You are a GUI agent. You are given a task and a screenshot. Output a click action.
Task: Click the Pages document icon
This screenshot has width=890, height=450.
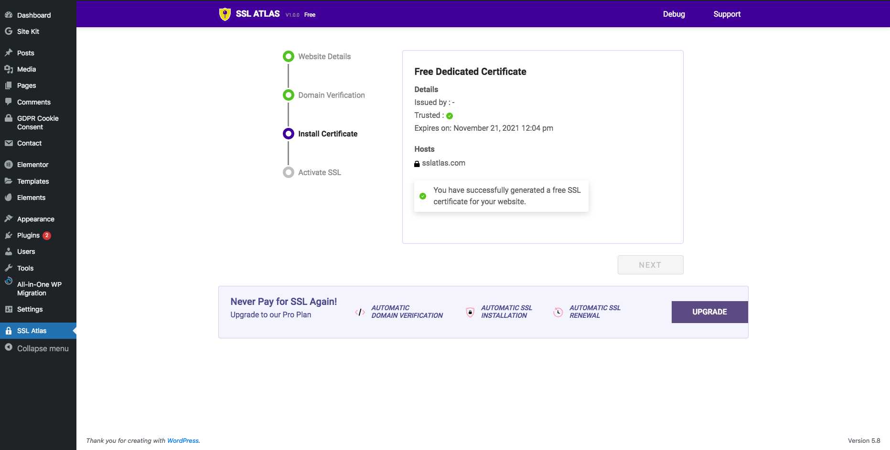(9, 85)
